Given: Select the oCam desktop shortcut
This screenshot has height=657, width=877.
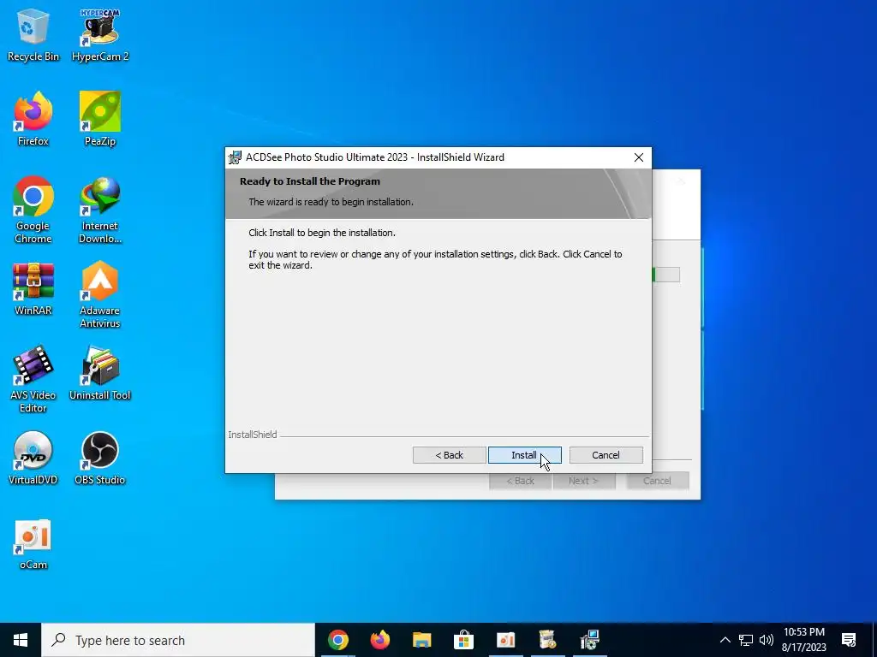Looking at the screenshot, I should 33,545.
